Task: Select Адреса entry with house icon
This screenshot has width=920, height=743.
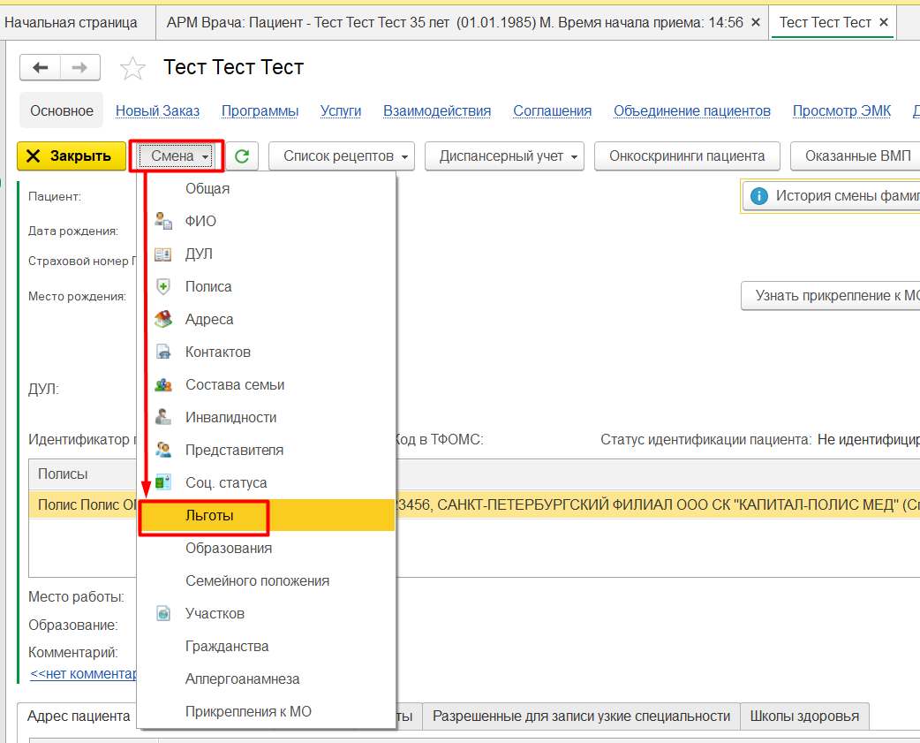Action: coord(209,320)
